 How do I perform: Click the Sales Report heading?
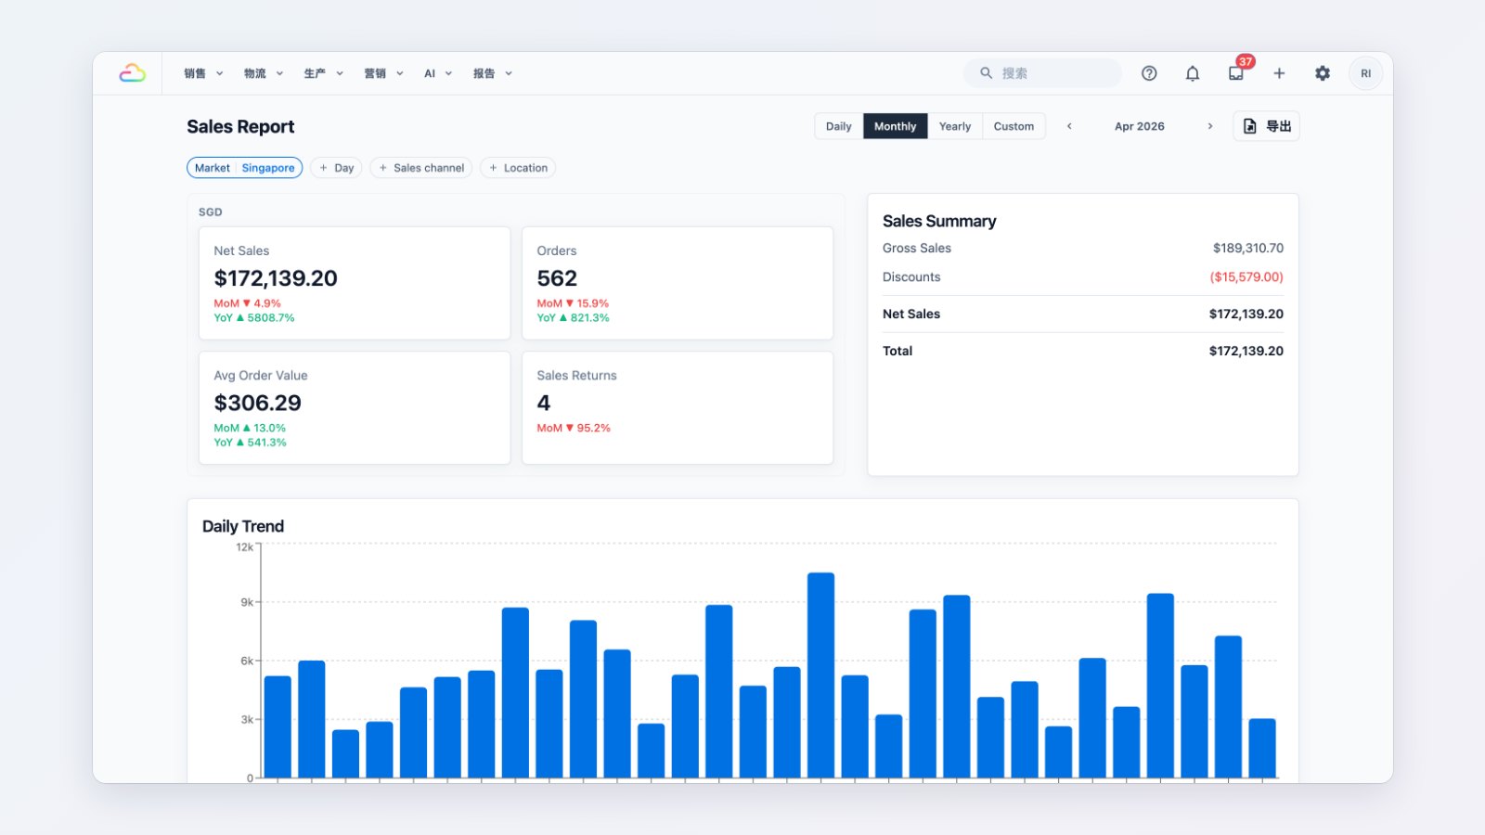point(240,127)
